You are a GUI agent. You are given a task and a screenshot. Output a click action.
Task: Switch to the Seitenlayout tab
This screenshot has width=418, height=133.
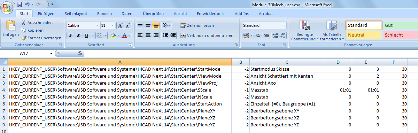click(x=76, y=14)
